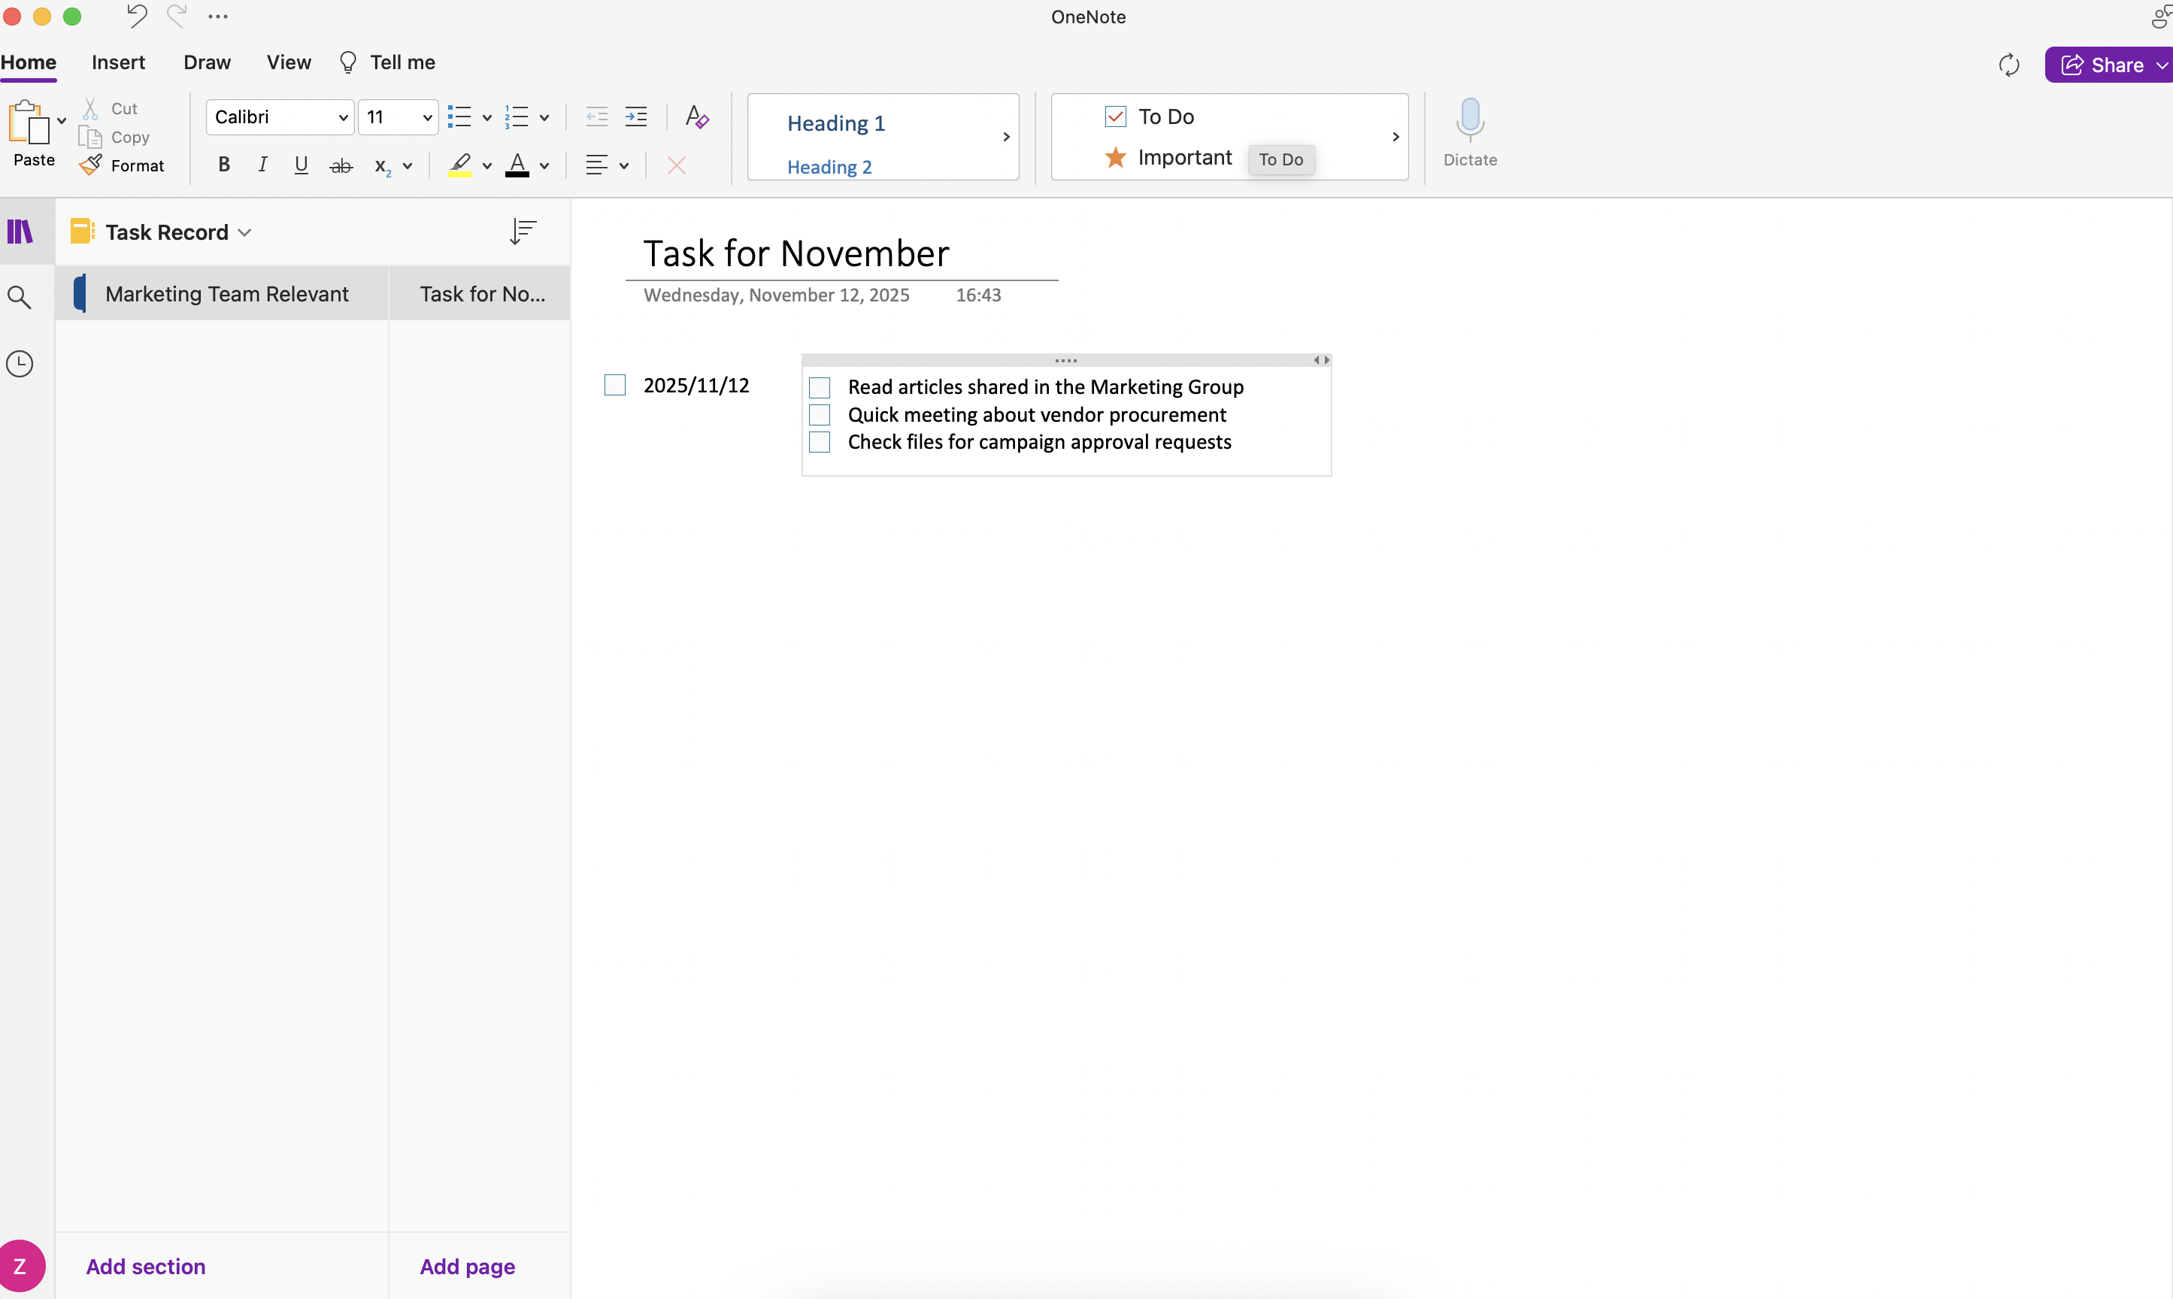Switch to the Insert tab

click(118, 62)
